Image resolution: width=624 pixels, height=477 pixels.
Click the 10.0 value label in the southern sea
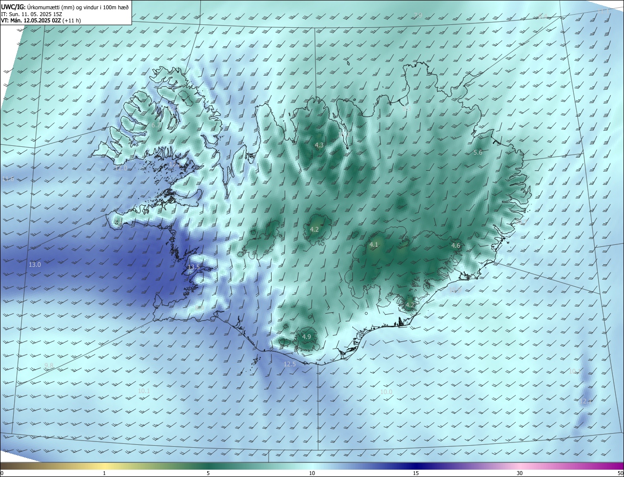point(386,392)
